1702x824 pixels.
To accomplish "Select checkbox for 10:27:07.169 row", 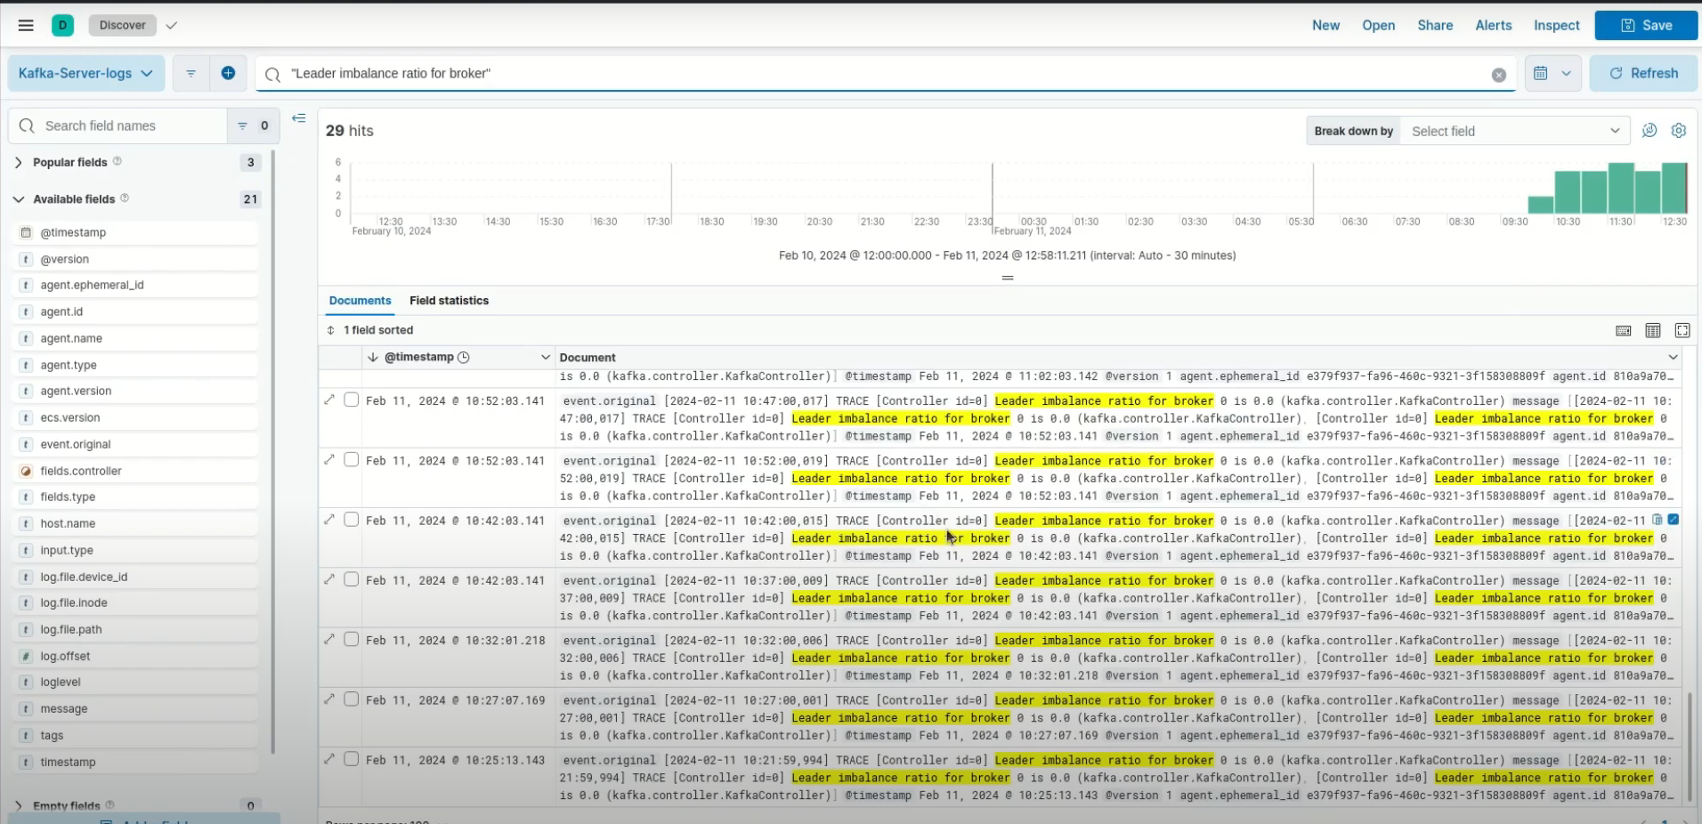I will (x=352, y=699).
